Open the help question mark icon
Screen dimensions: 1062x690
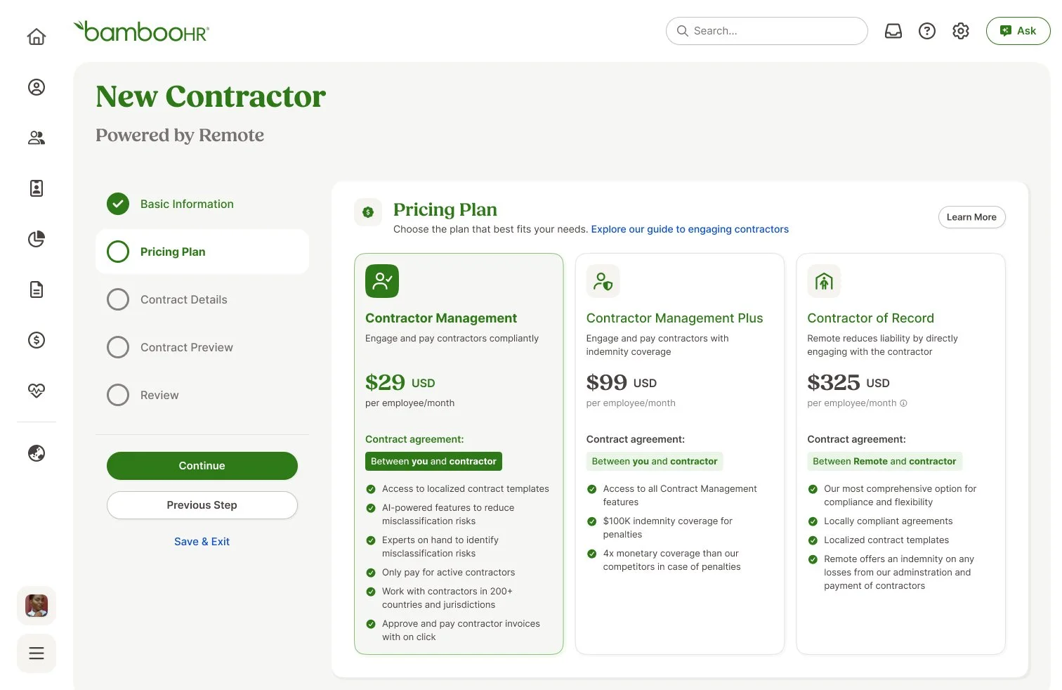point(927,31)
